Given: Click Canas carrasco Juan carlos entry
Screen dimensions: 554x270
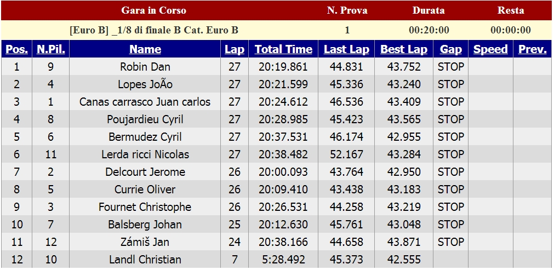Looking at the screenshot, I should click(145, 102).
